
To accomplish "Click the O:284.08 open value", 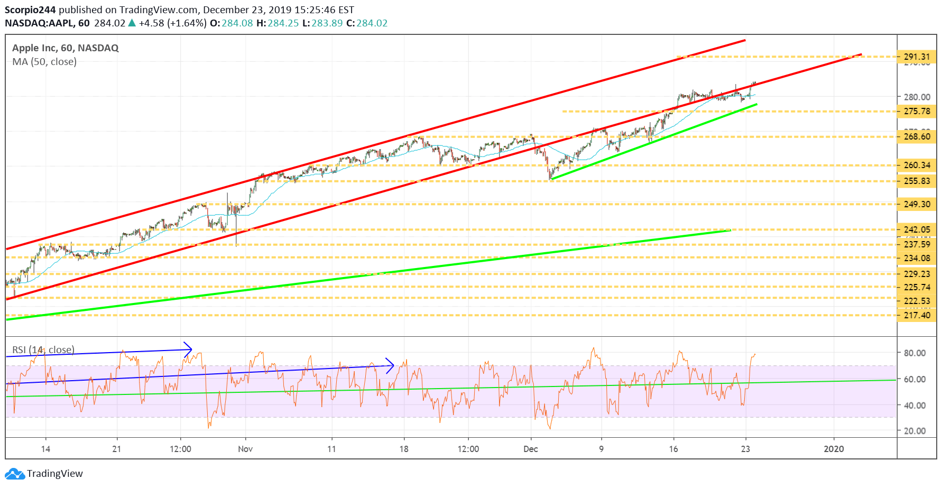I will pos(232,23).
